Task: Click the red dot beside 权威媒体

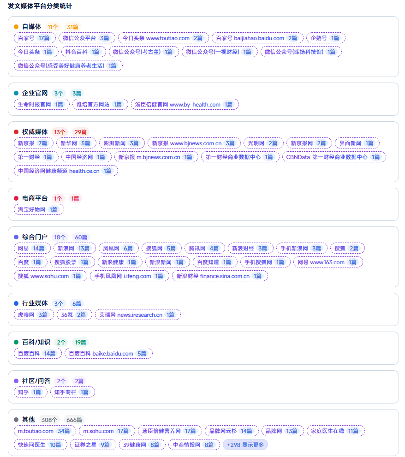Action: coord(16,132)
